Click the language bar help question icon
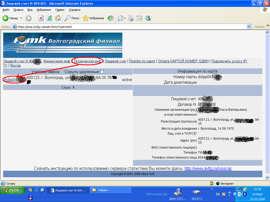Screen dimensions: 270x202 pyautogui.click(x=224, y=194)
